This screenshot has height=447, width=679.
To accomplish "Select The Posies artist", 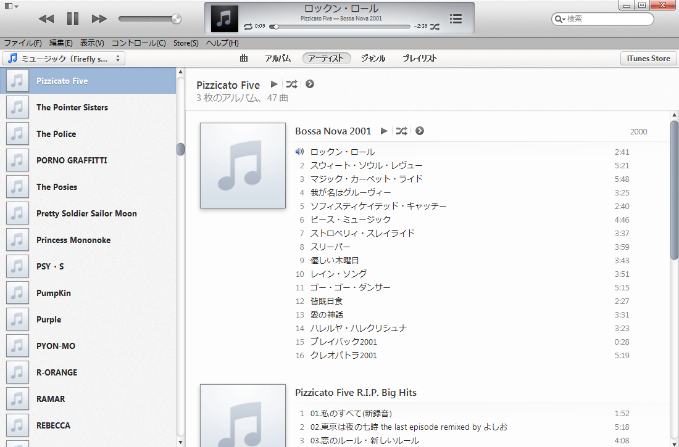I will 88,187.
